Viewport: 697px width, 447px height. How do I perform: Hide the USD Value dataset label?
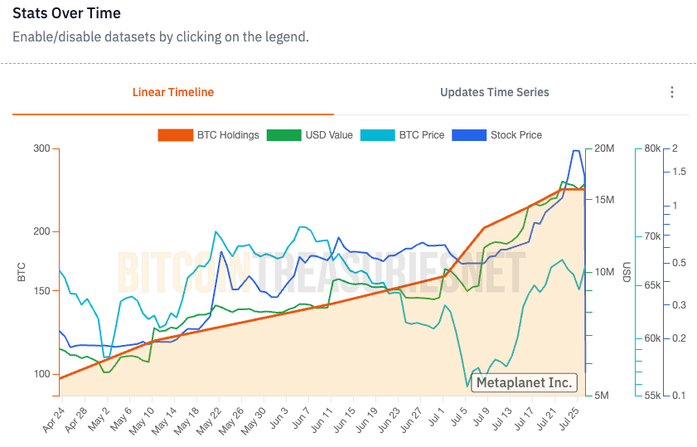coord(329,135)
